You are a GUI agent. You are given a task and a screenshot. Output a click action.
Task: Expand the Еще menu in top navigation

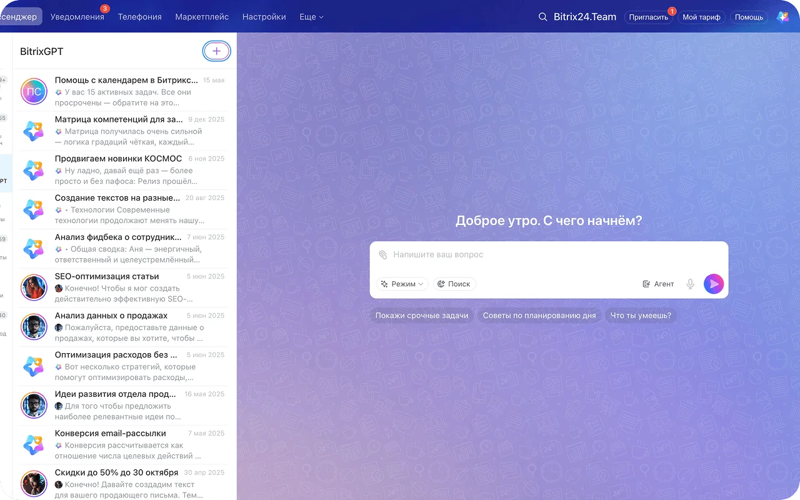coord(311,17)
